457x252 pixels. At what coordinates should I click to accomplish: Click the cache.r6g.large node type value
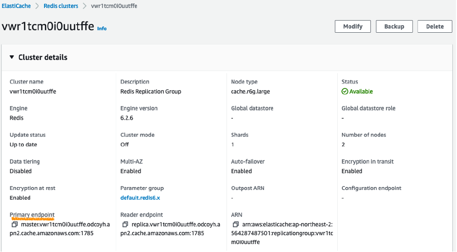tap(250, 92)
